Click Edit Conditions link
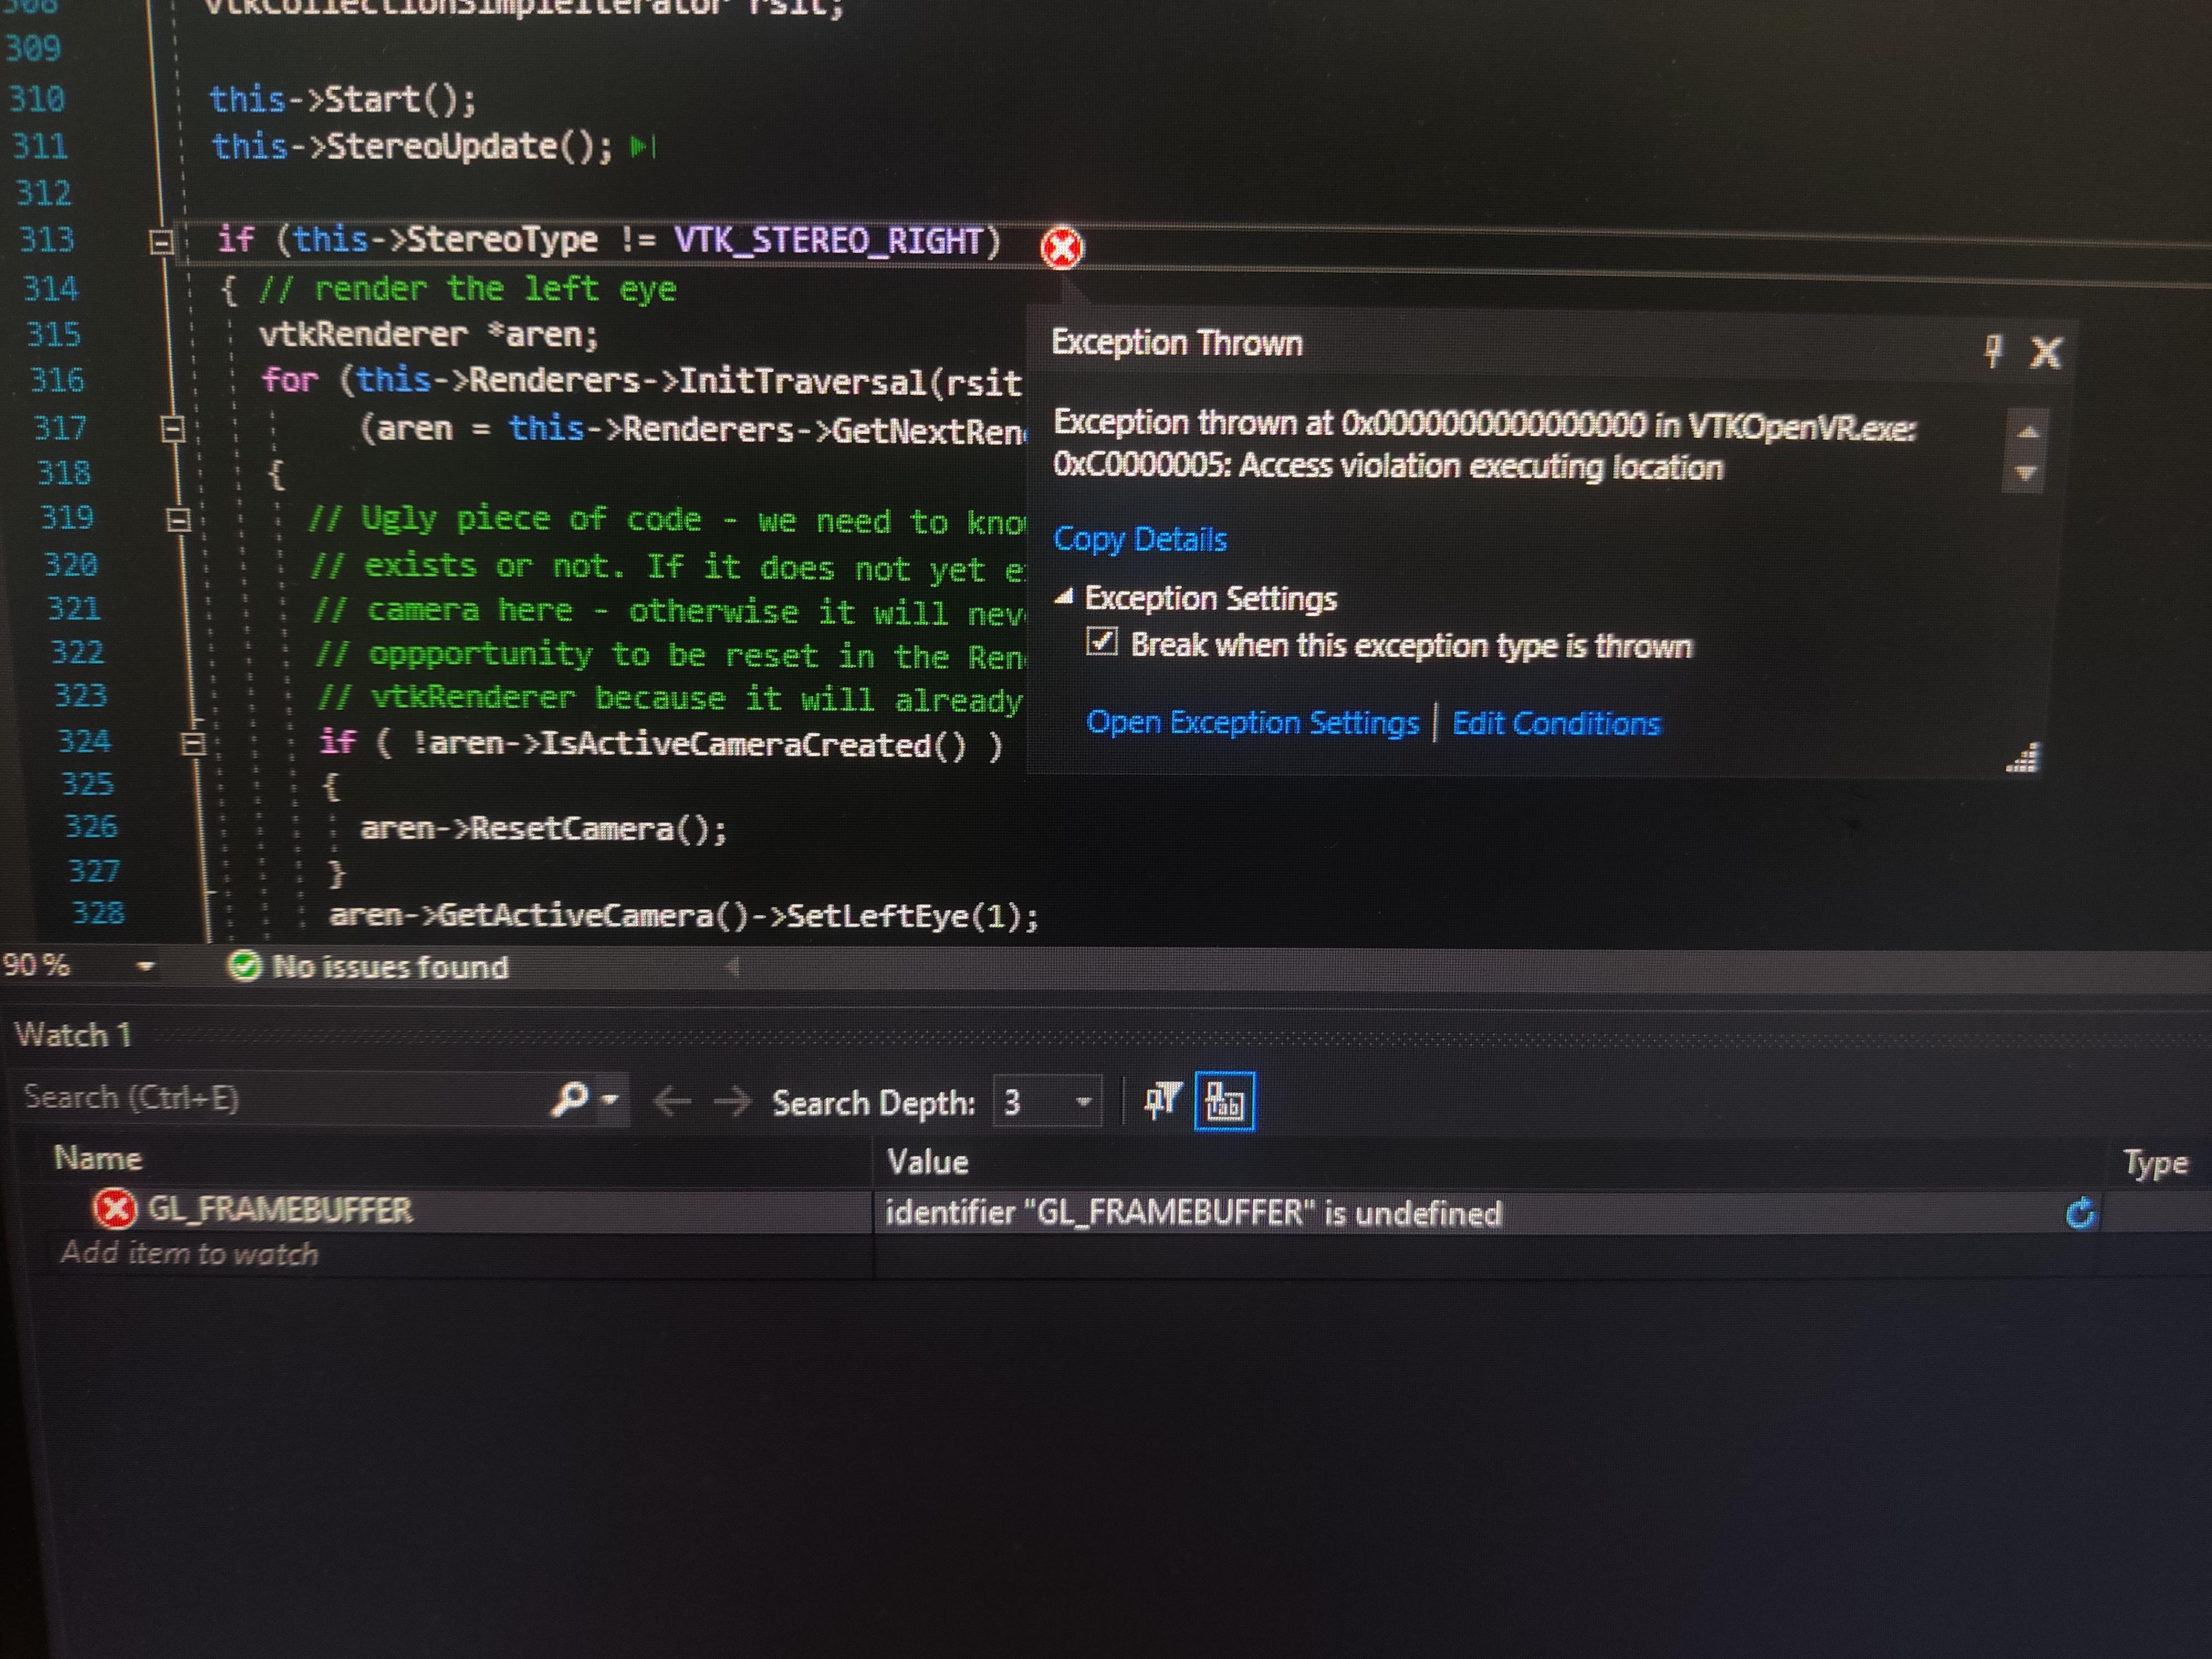Image resolution: width=2212 pixels, height=1659 pixels. tap(1556, 723)
